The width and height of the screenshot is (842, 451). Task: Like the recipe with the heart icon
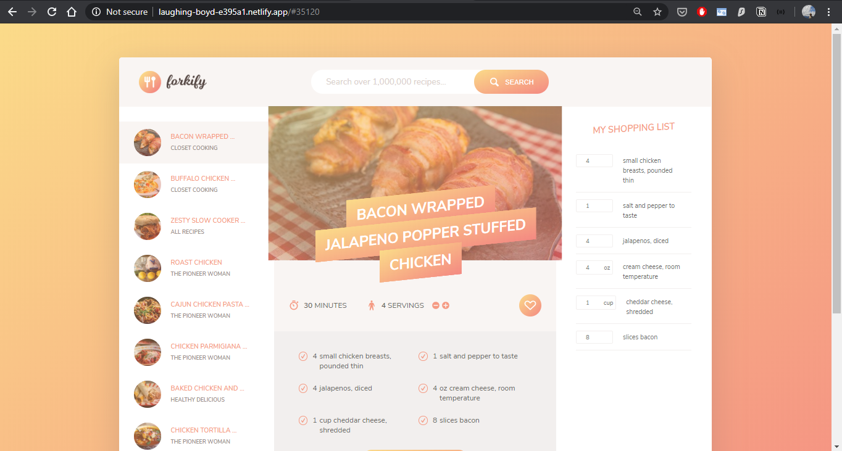(530, 305)
